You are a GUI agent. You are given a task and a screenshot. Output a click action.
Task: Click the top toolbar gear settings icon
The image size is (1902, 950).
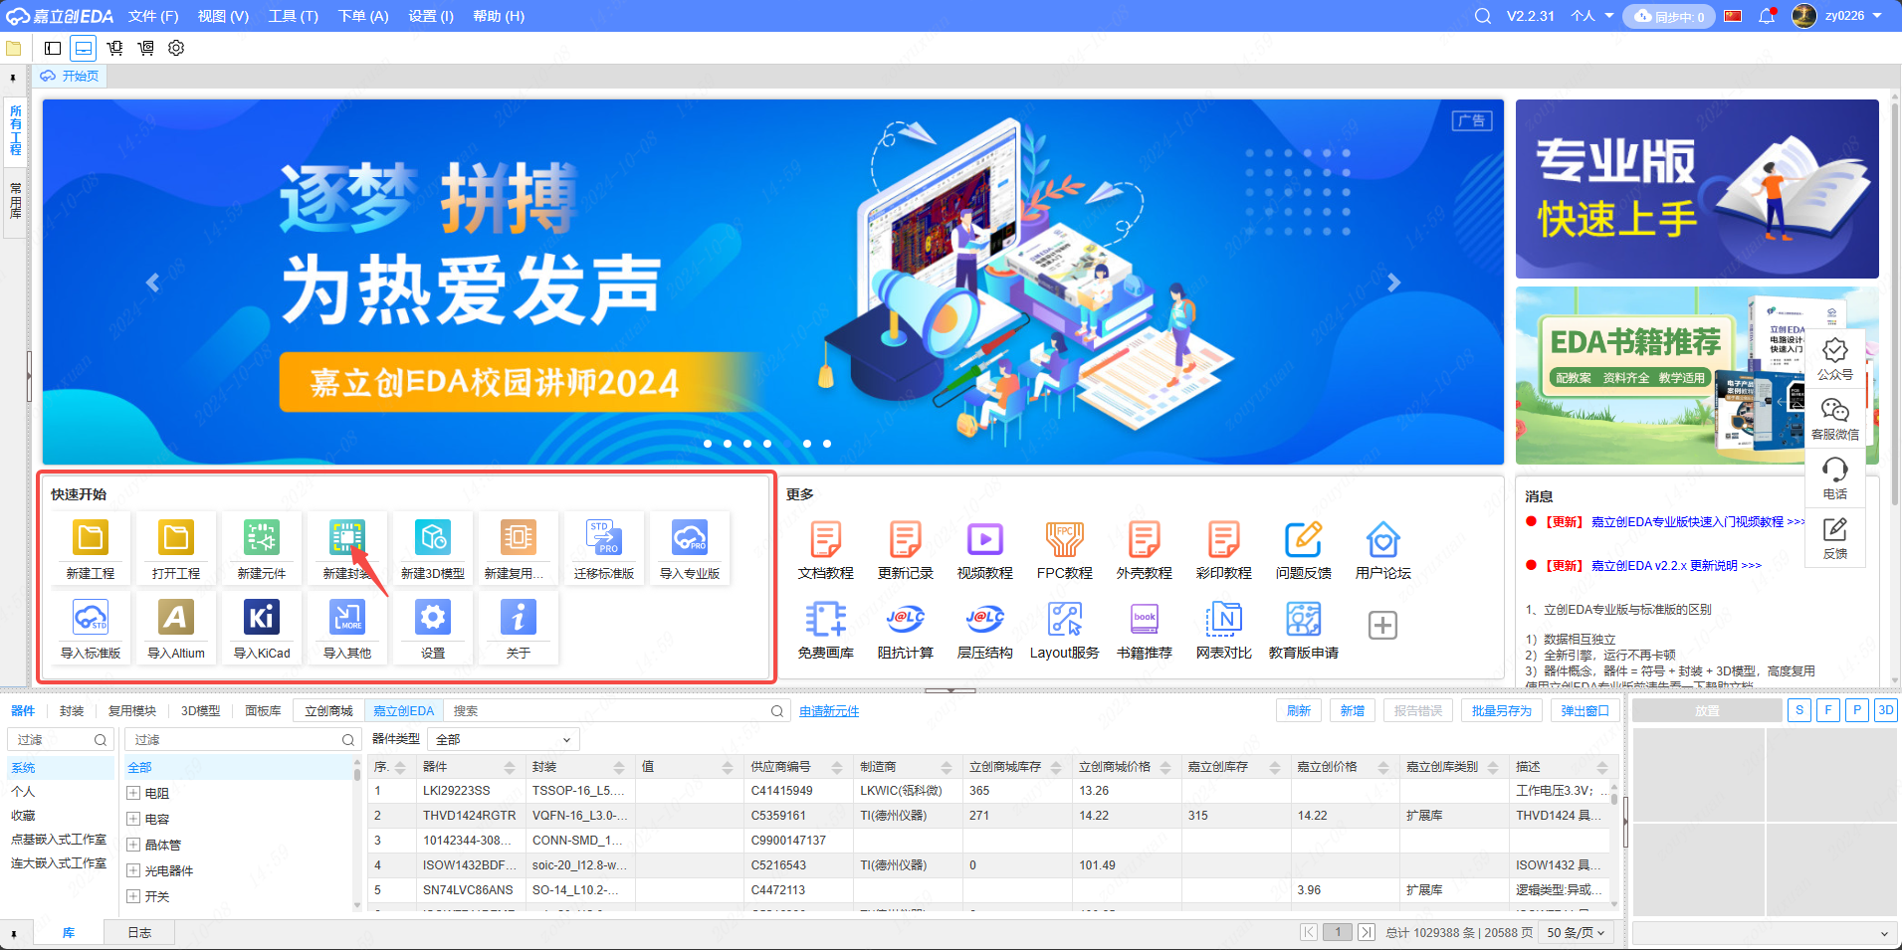click(x=176, y=48)
